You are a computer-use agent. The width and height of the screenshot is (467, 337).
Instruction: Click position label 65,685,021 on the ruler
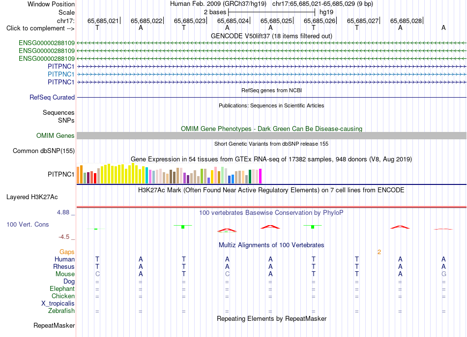click(x=103, y=21)
